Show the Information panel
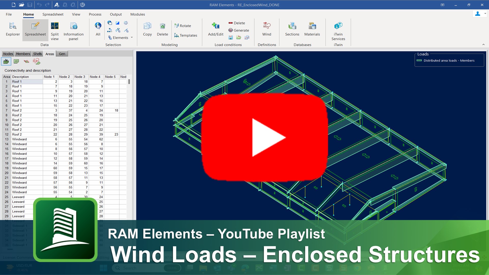The height and width of the screenshot is (275, 489). coord(73,31)
